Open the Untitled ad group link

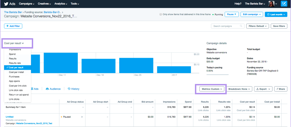pos(9,117)
